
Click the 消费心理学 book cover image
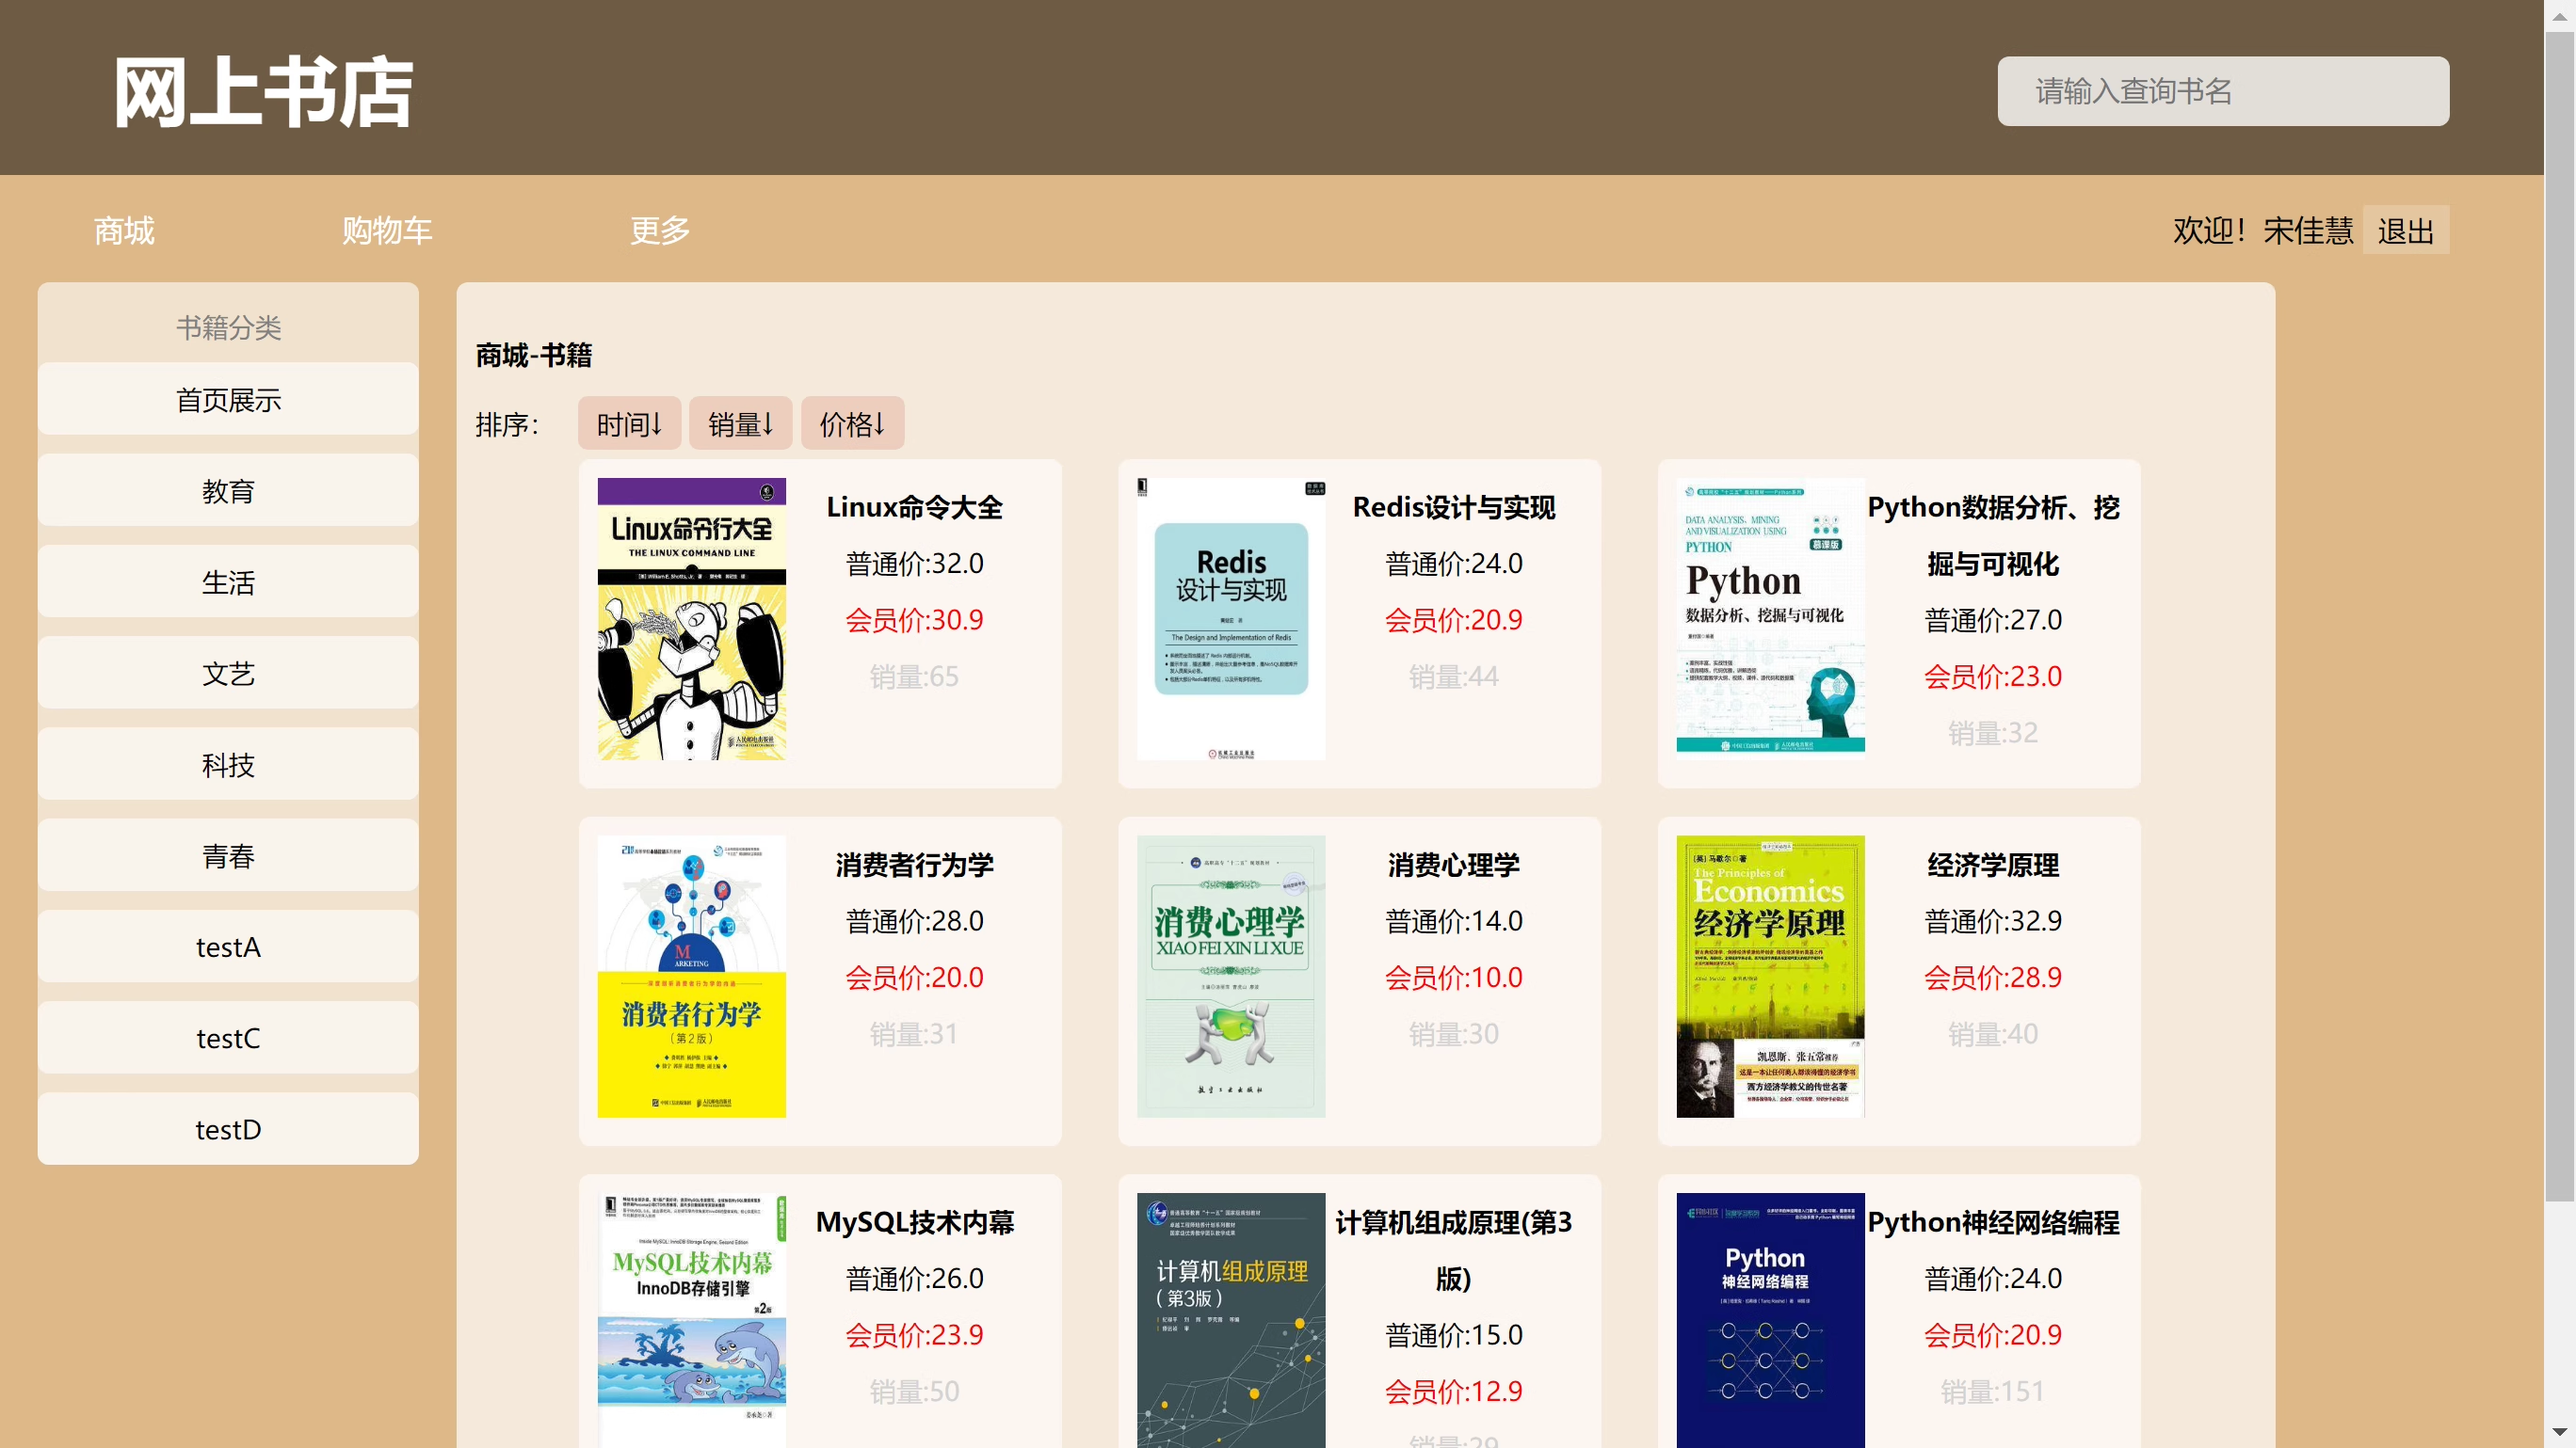tap(1230, 976)
